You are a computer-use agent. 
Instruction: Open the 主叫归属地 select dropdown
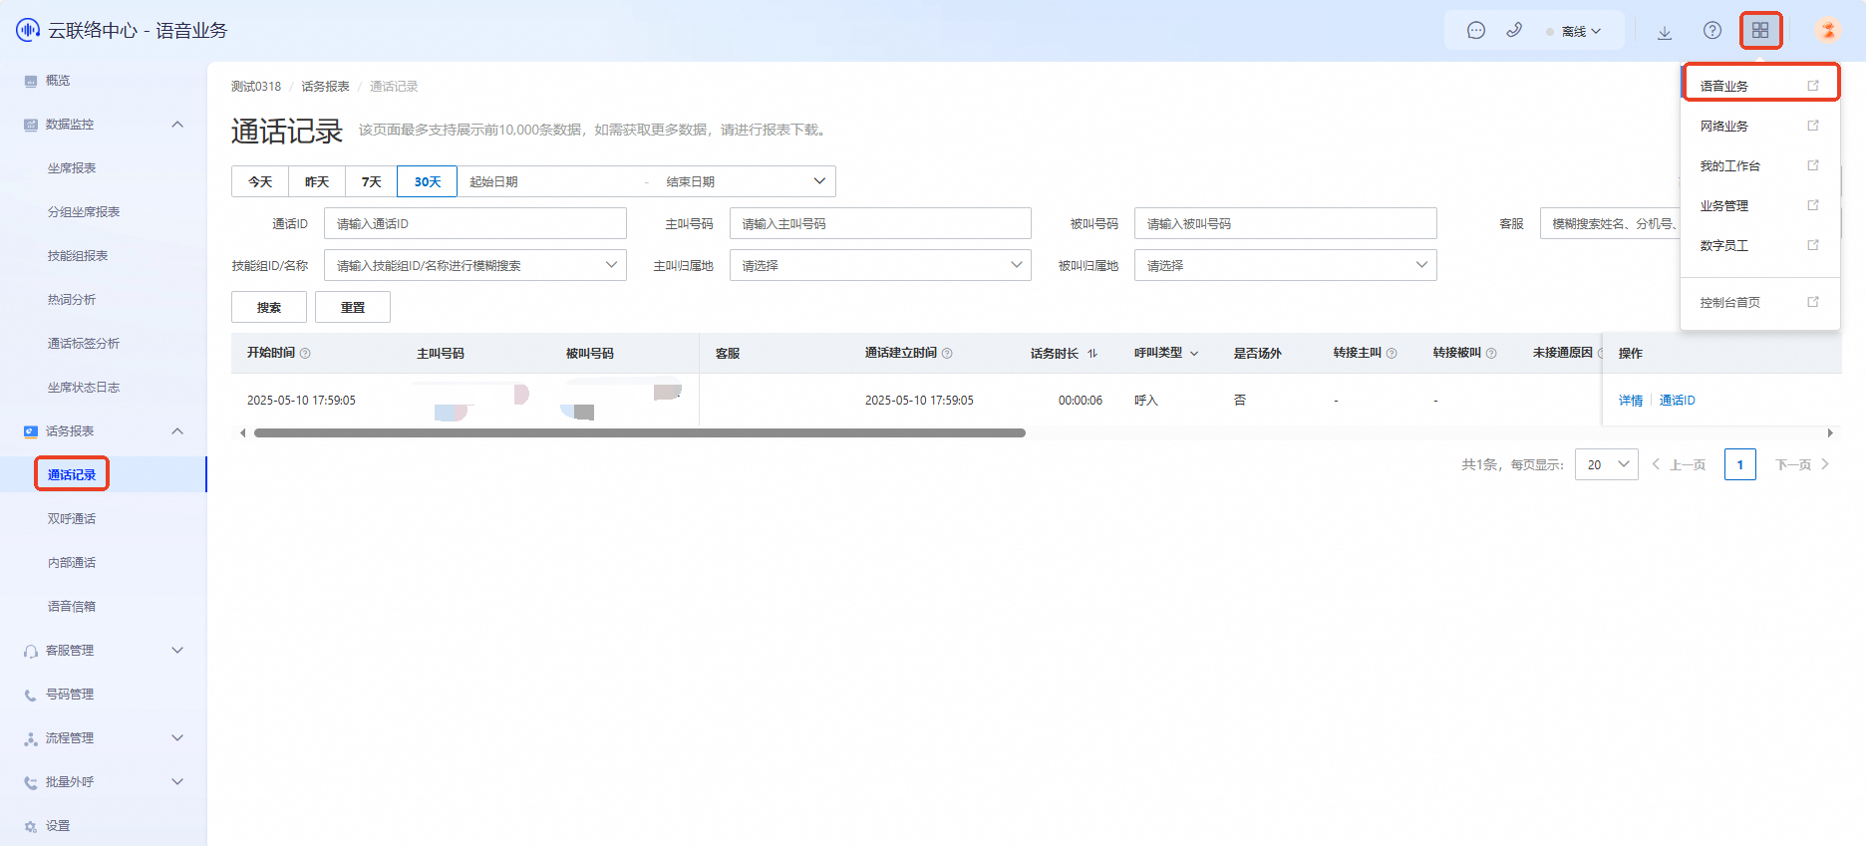[x=880, y=265]
